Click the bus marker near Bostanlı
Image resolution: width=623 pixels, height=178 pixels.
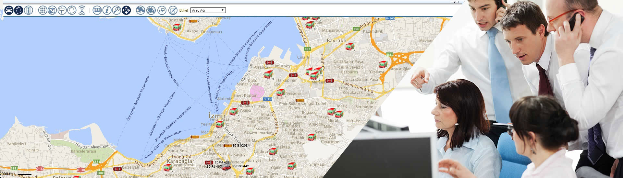pyautogui.click(x=177, y=27)
